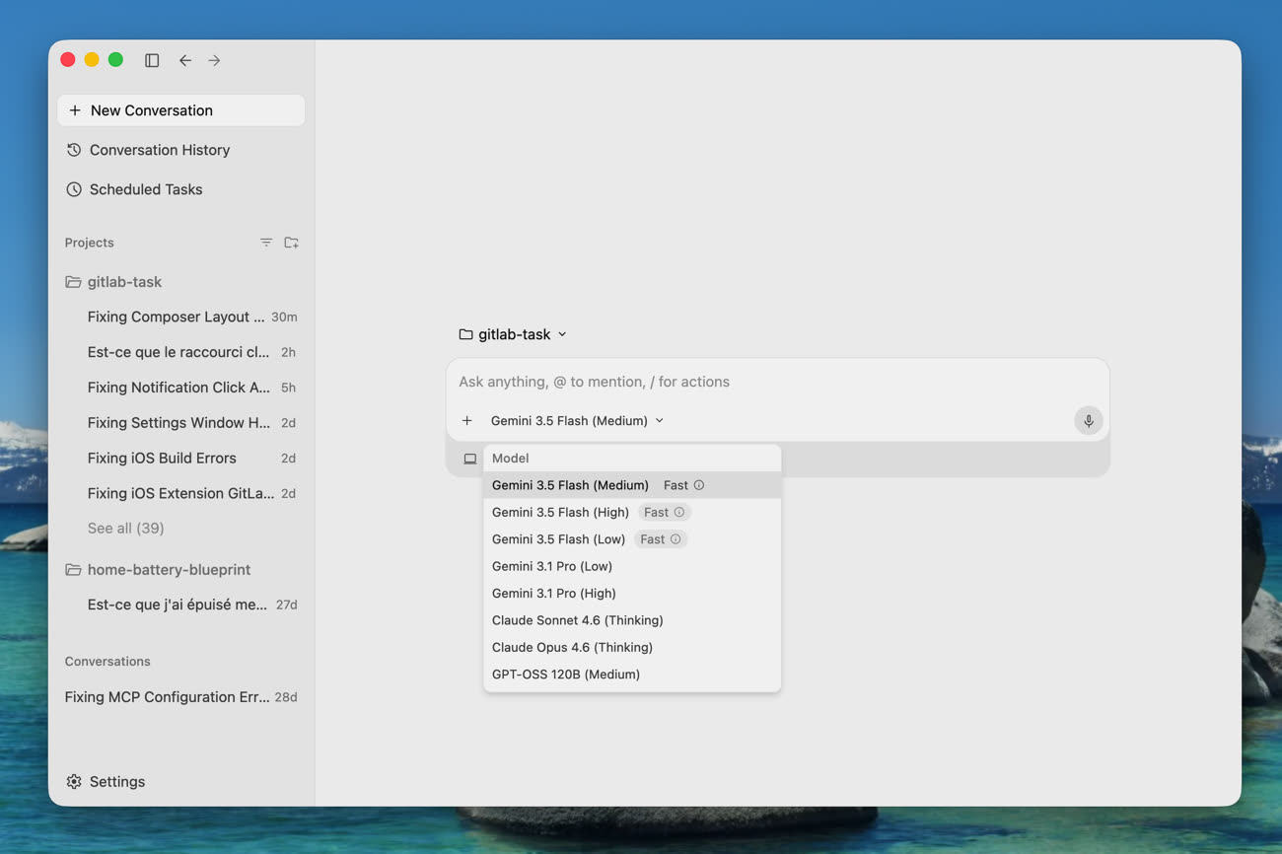Click the new project folder icon

(x=291, y=243)
